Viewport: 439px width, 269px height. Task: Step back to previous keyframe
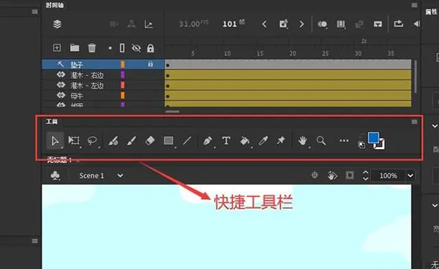[x=264, y=24]
